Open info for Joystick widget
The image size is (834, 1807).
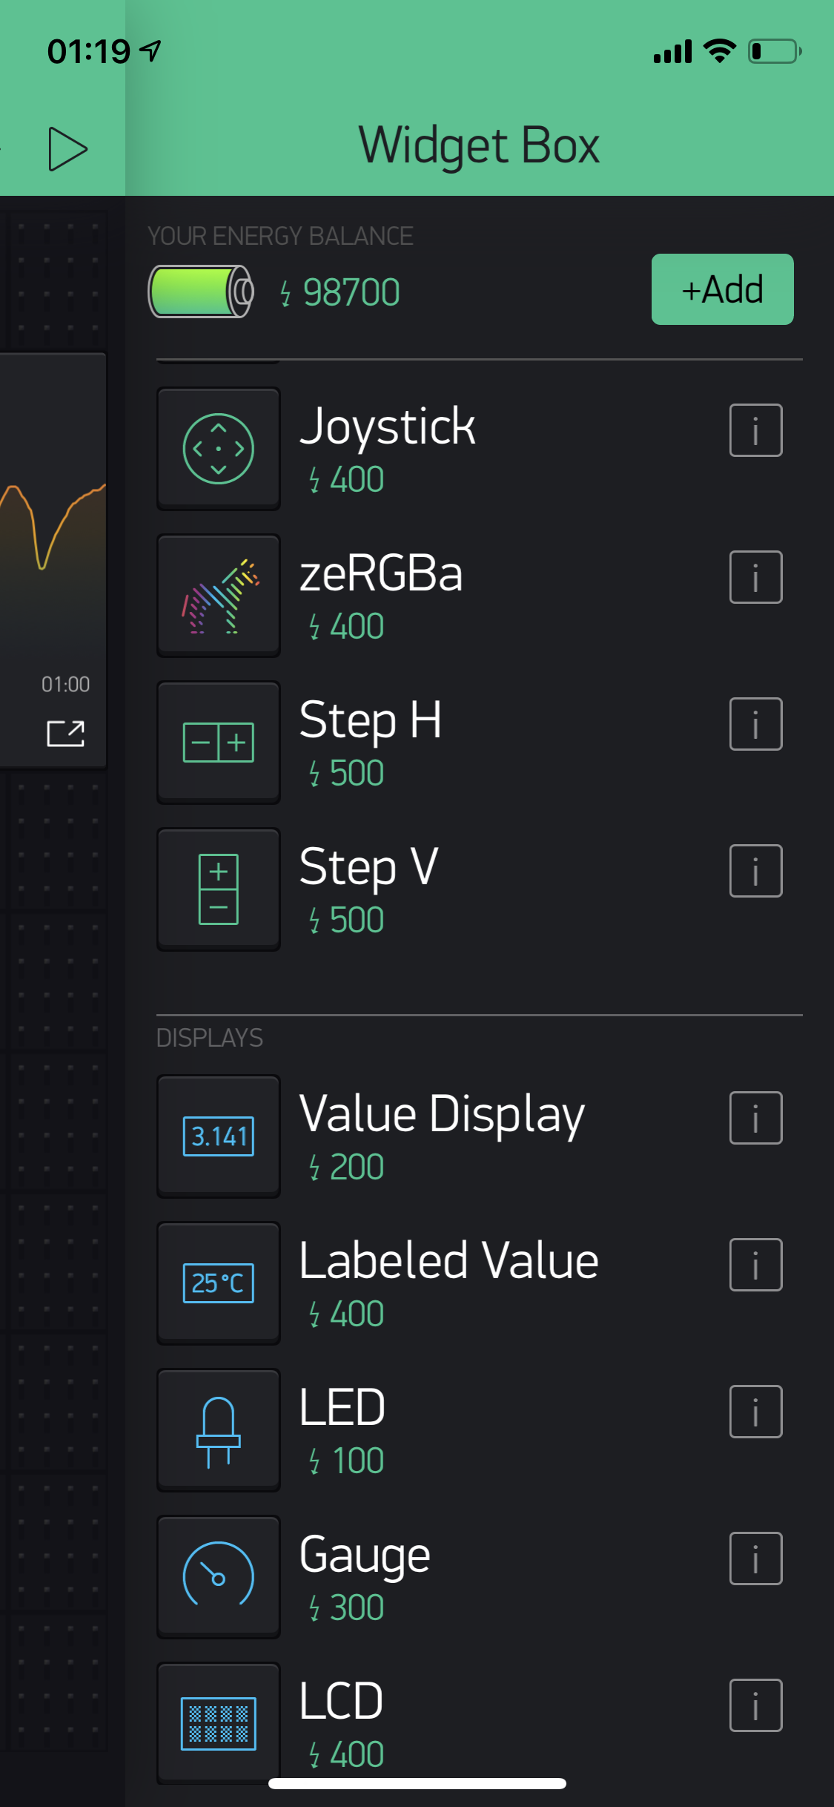[755, 430]
